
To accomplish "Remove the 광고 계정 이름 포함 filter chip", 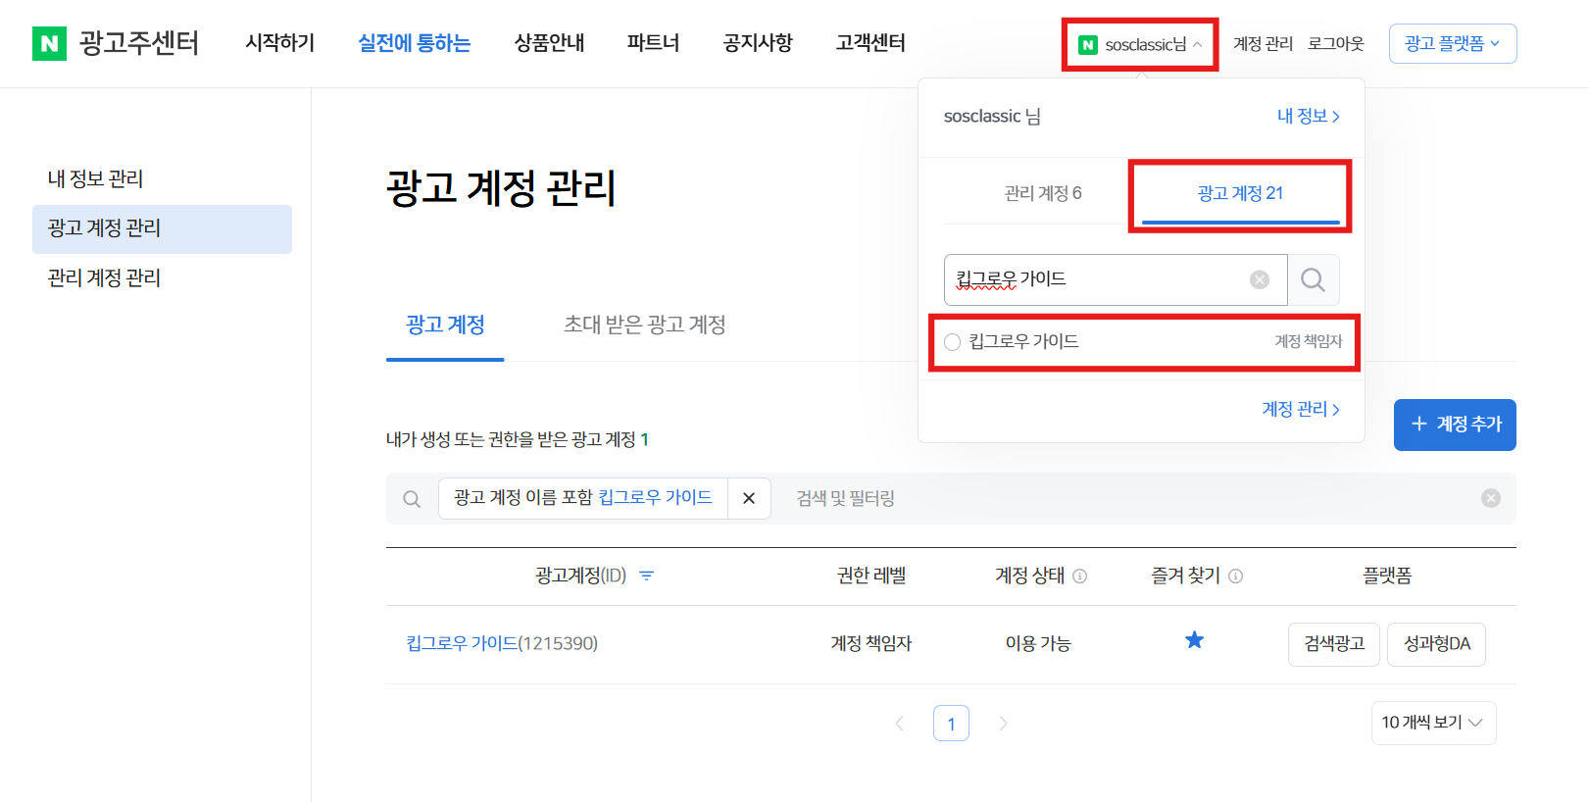I will (749, 498).
